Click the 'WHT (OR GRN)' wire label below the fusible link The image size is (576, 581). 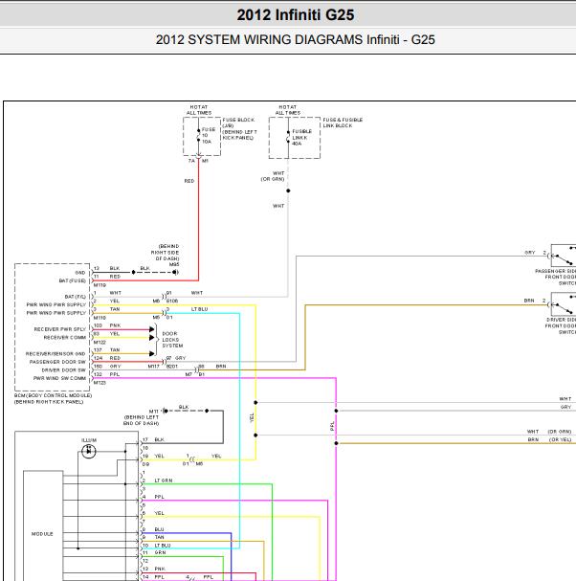click(273, 176)
